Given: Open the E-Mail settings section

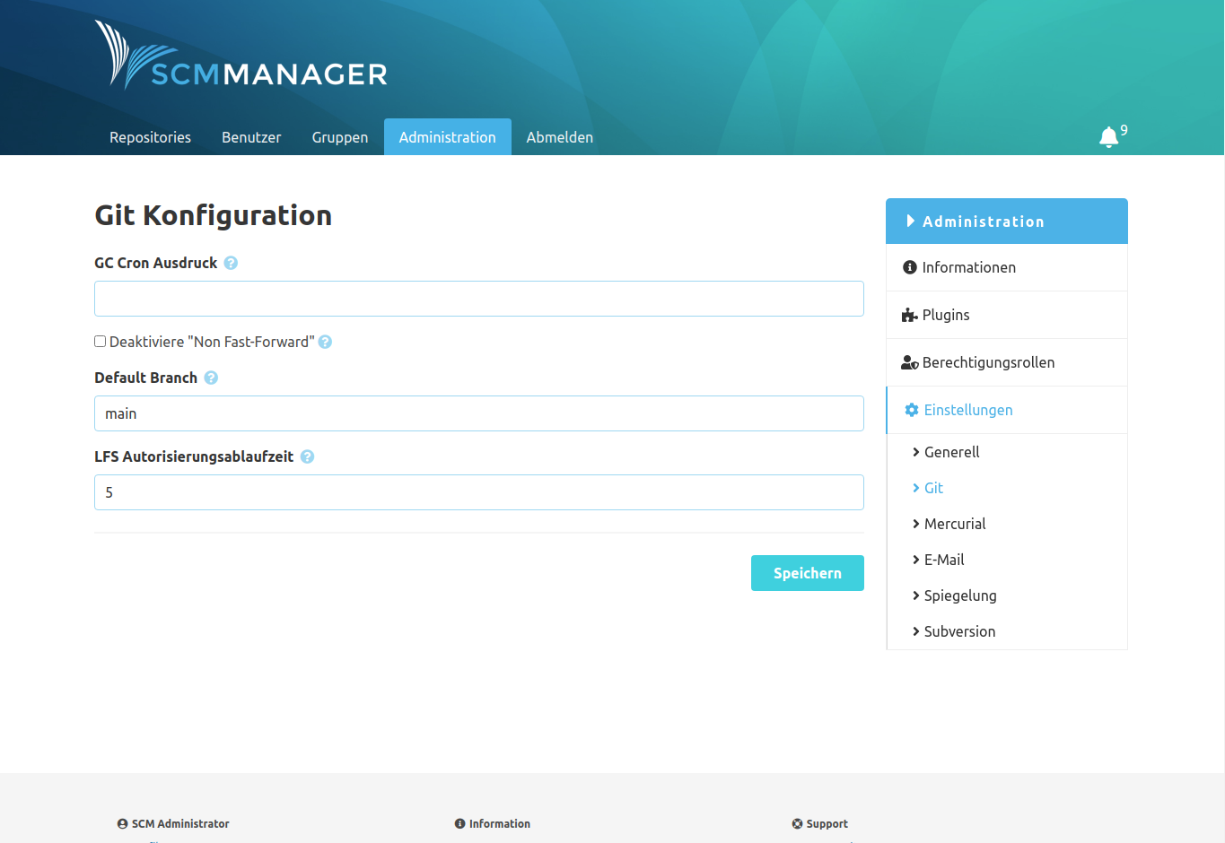Looking at the screenshot, I should tap(944, 560).
